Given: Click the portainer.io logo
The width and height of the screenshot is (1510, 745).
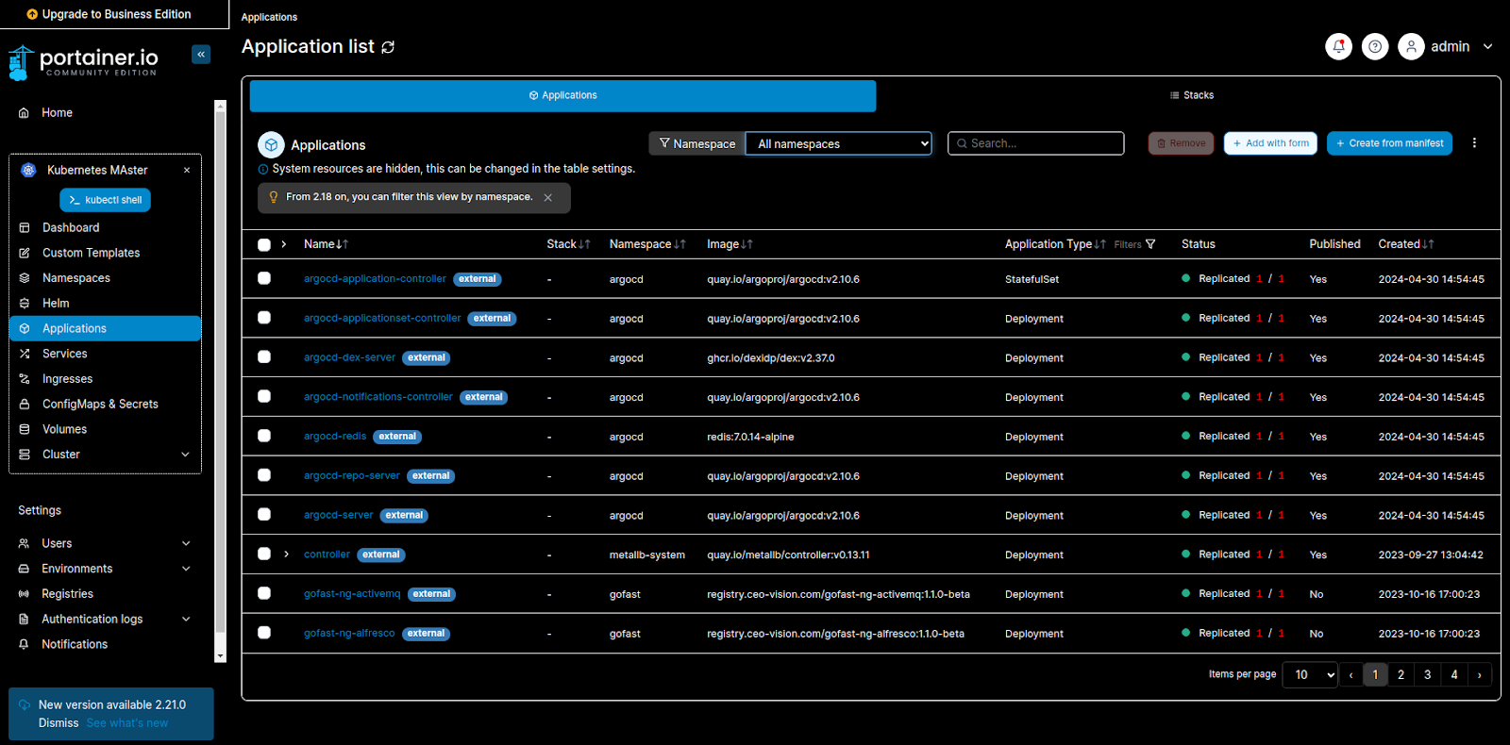Looking at the screenshot, I should pos(83,62).
